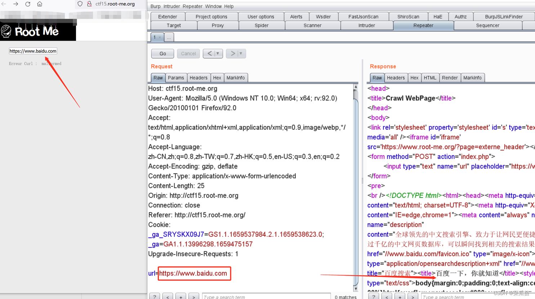Go to next match in request search
The image size is (535, 299).
[194, 296]
